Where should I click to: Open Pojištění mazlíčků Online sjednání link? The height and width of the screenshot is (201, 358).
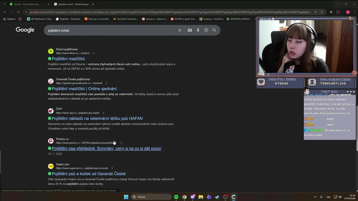coord(84,88)
